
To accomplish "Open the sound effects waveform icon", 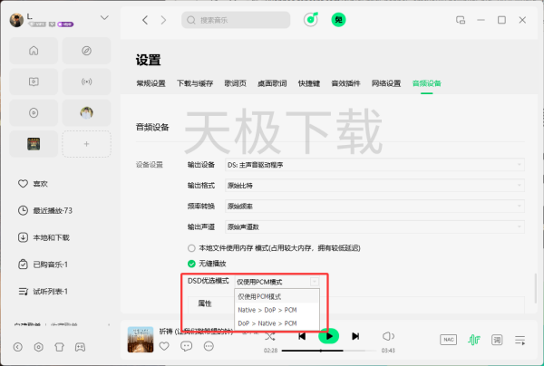I will (x=473, y=340).
